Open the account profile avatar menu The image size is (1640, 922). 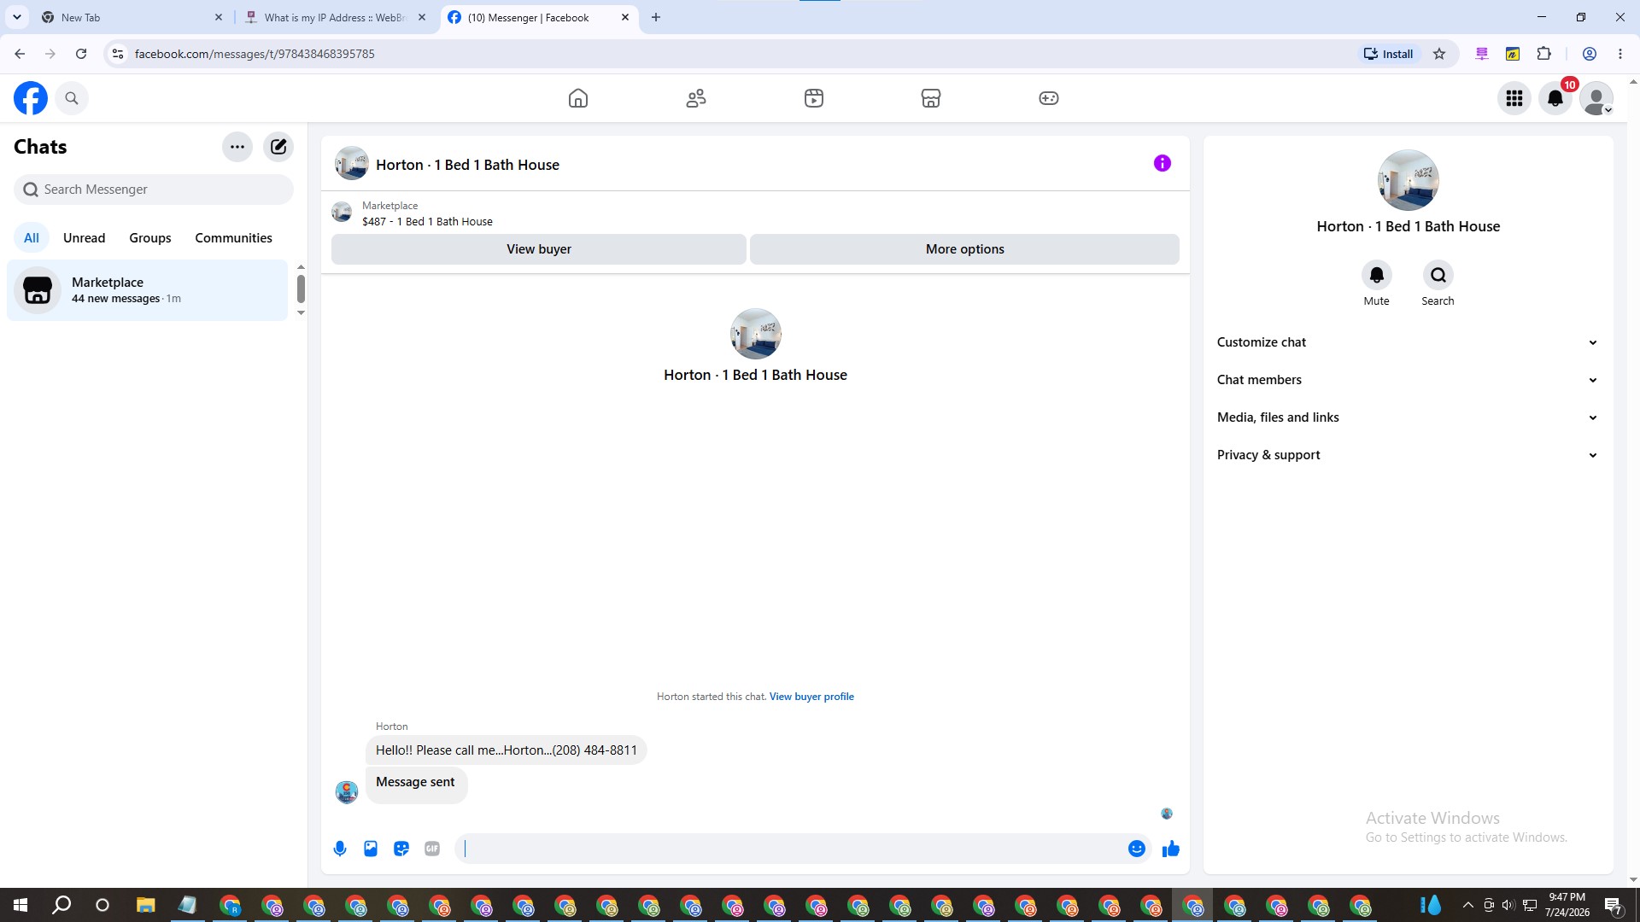(1596, 98)
